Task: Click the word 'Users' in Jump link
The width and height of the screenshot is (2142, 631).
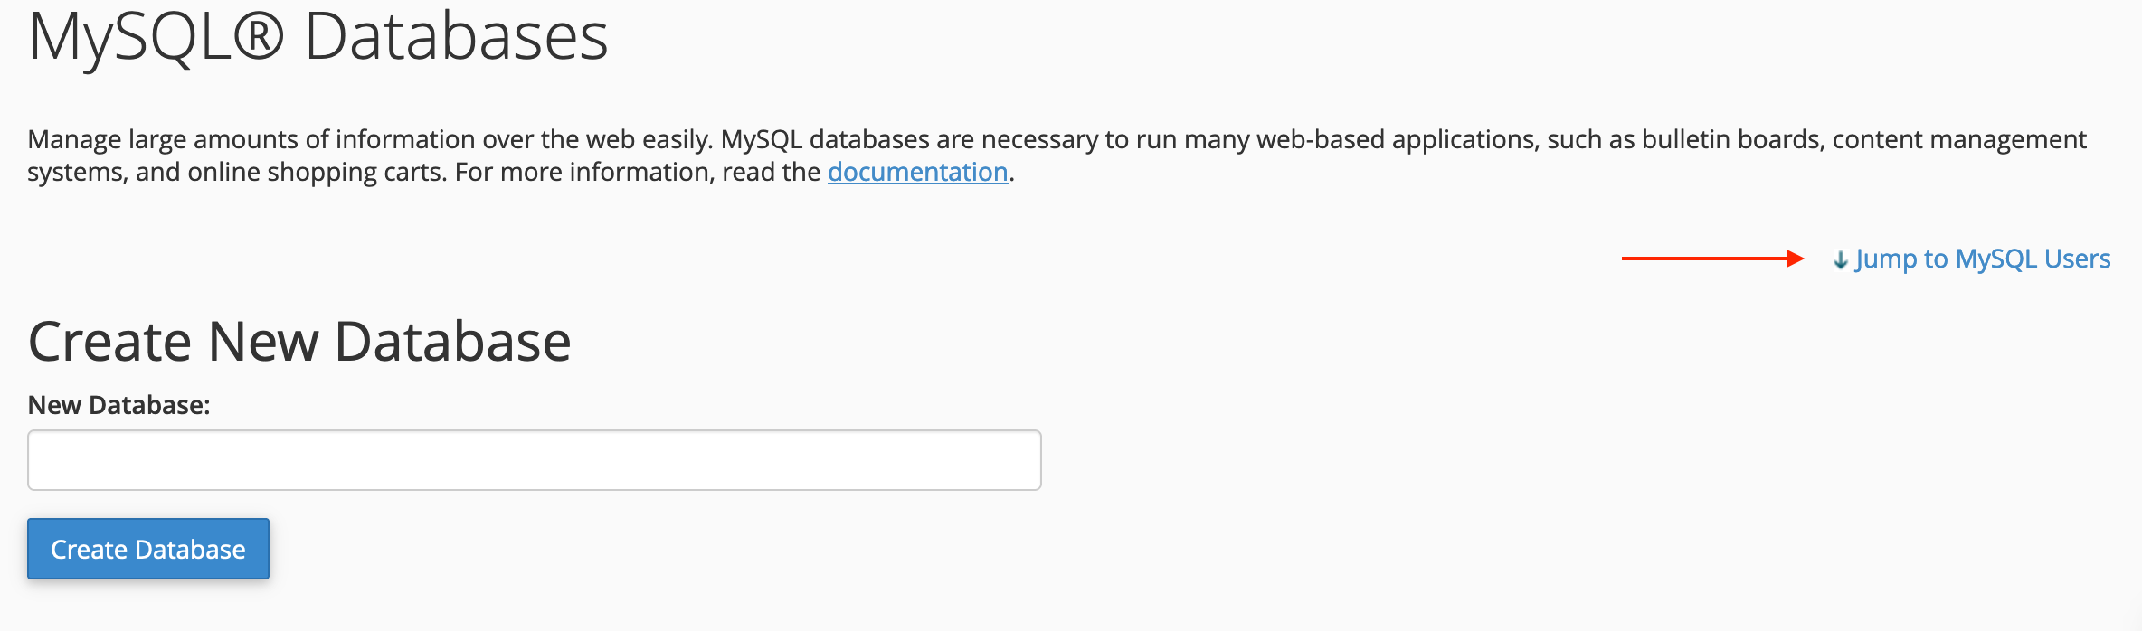Action: point(2077,259)
